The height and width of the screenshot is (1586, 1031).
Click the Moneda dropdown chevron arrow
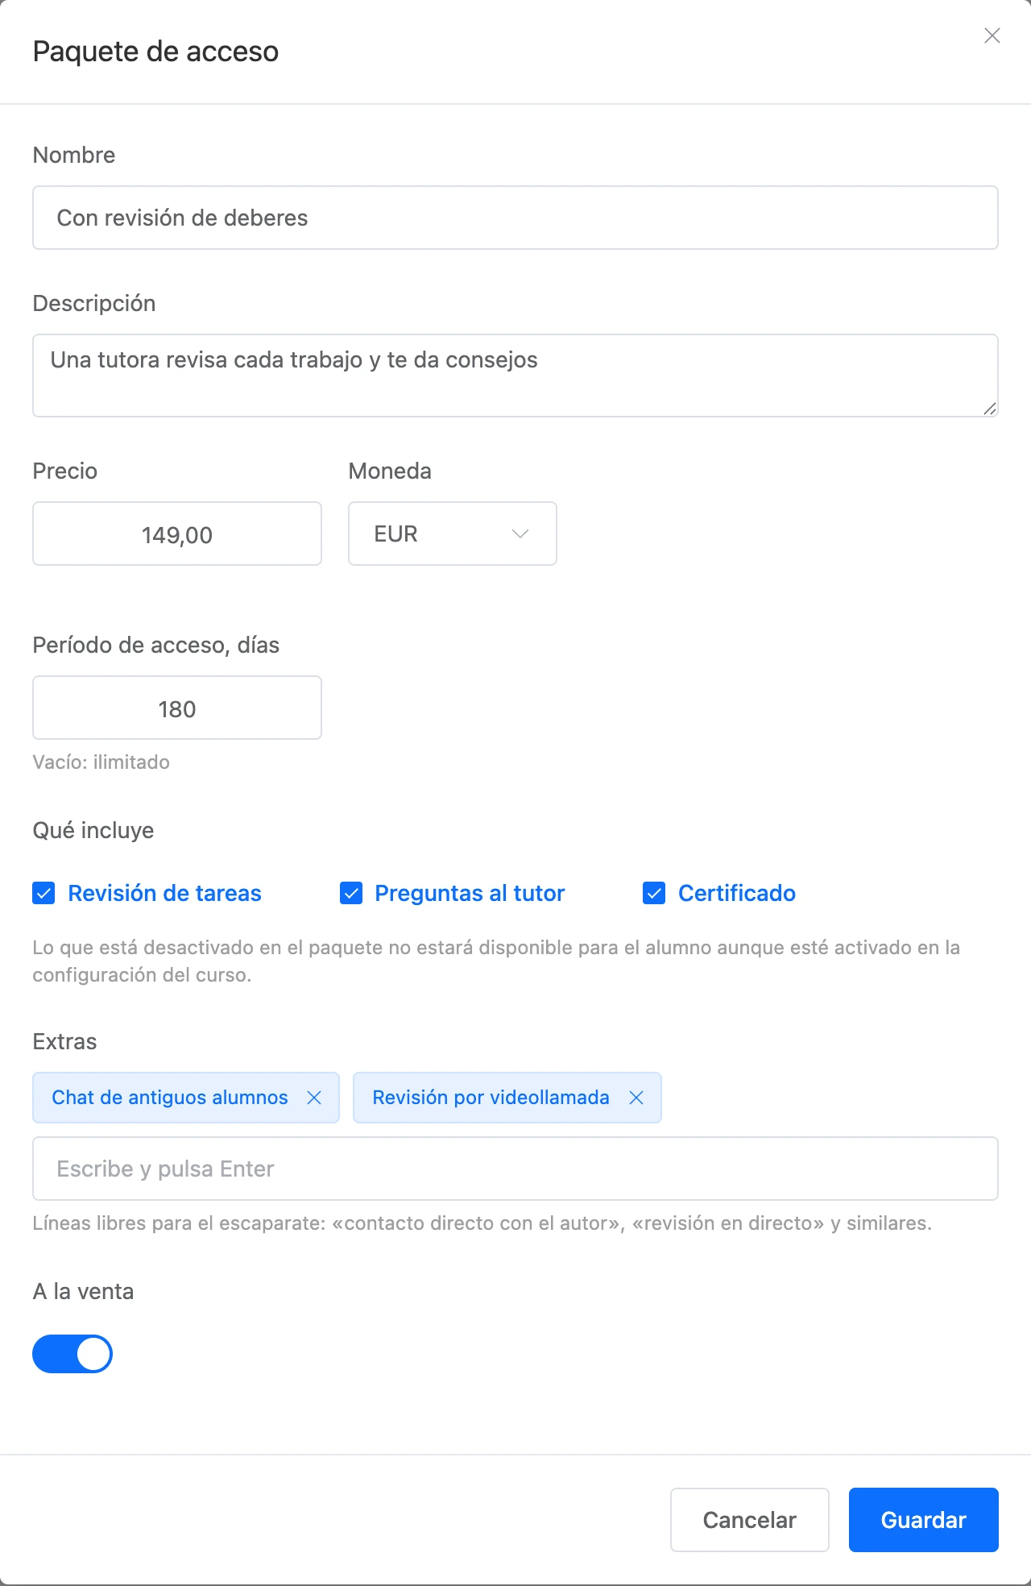coord(520,534)
